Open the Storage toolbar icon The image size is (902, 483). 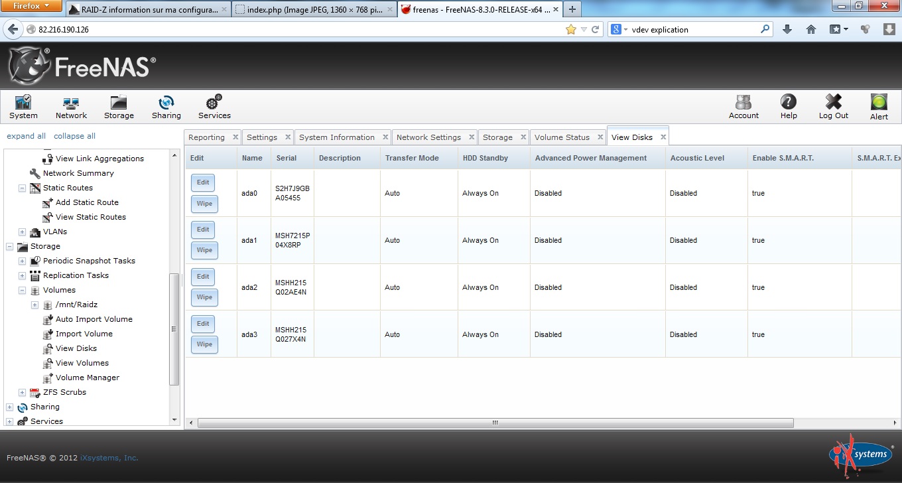pyautogui.click(x=119, y=107)
